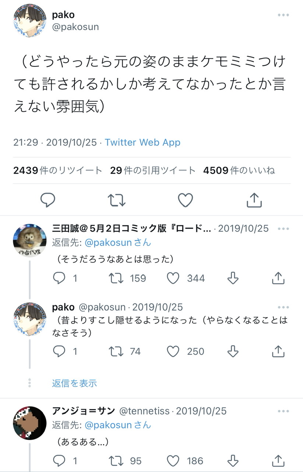Like pako's reply with 250 likes
303x472 pixels.
click(x=173, y=351)
